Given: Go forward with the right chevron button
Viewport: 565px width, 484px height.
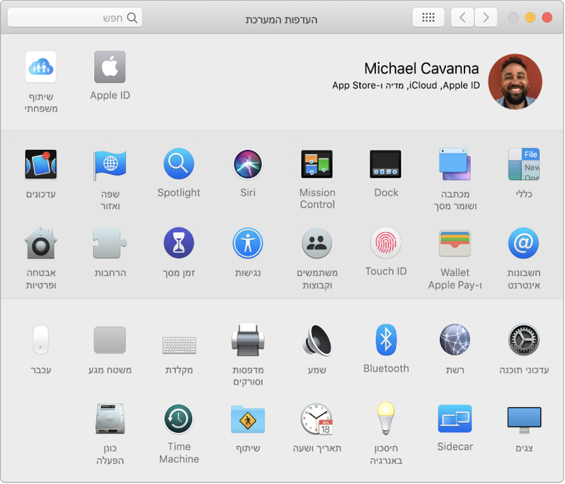Looking at the screenshot, I should pyautogui.click(x=486, y=17).
